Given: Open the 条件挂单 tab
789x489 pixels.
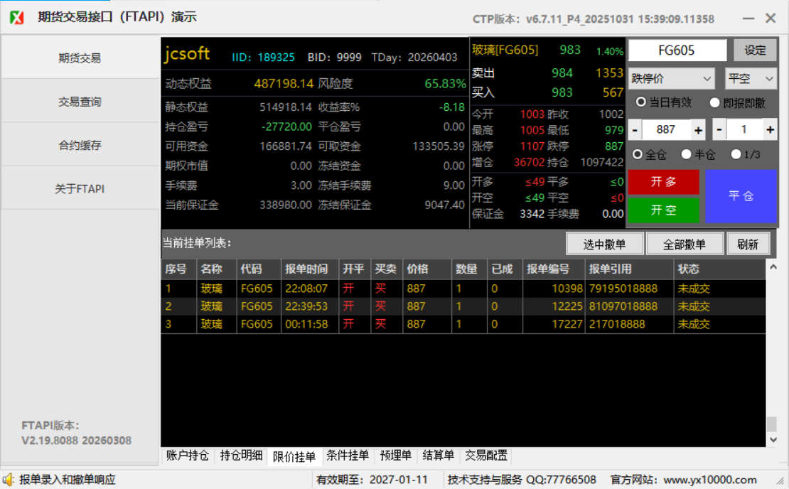Looking at the screenshot, I should [x=348, y=456].
